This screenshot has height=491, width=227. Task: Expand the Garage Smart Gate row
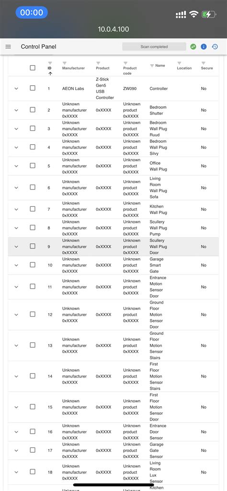tap(17, 265)
